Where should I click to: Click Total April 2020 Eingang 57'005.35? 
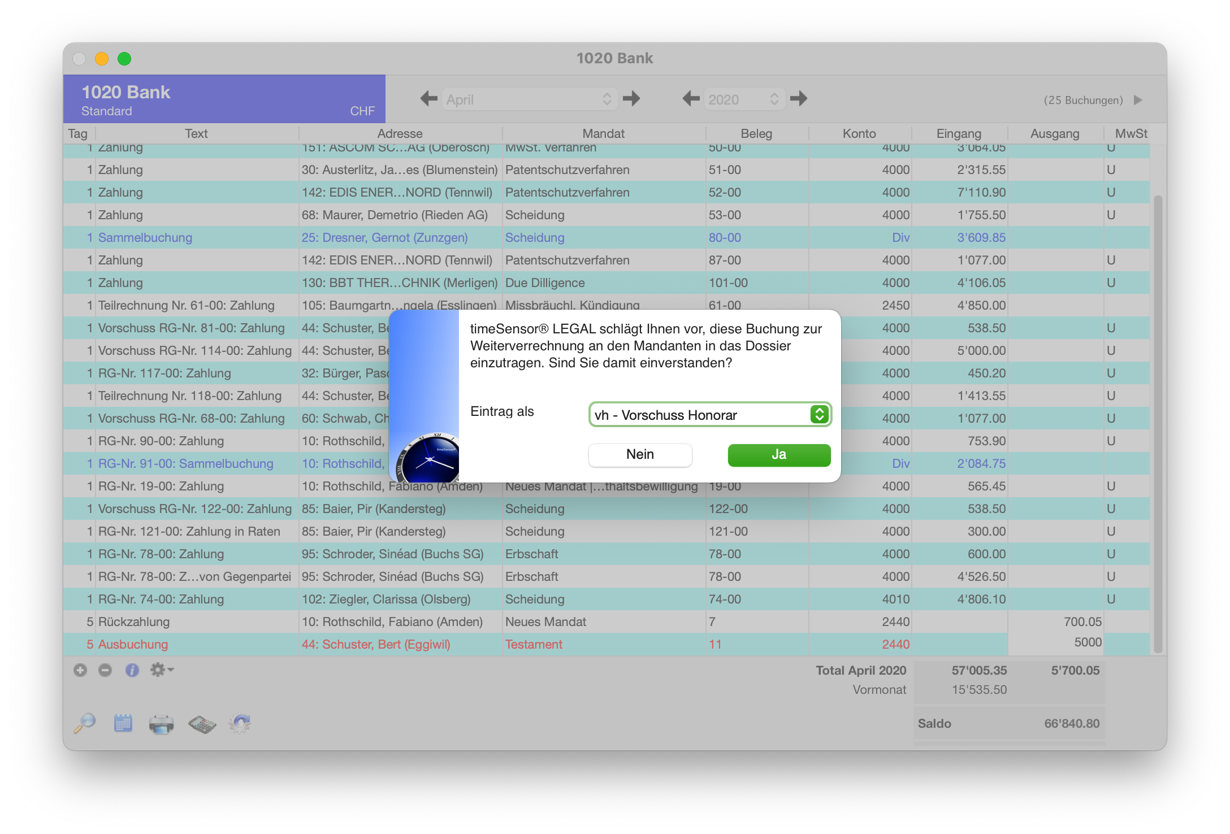pos(979,670)
